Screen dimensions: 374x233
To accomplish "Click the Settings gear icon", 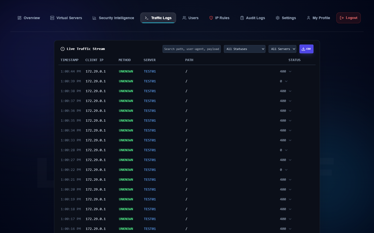I will 278,18.
